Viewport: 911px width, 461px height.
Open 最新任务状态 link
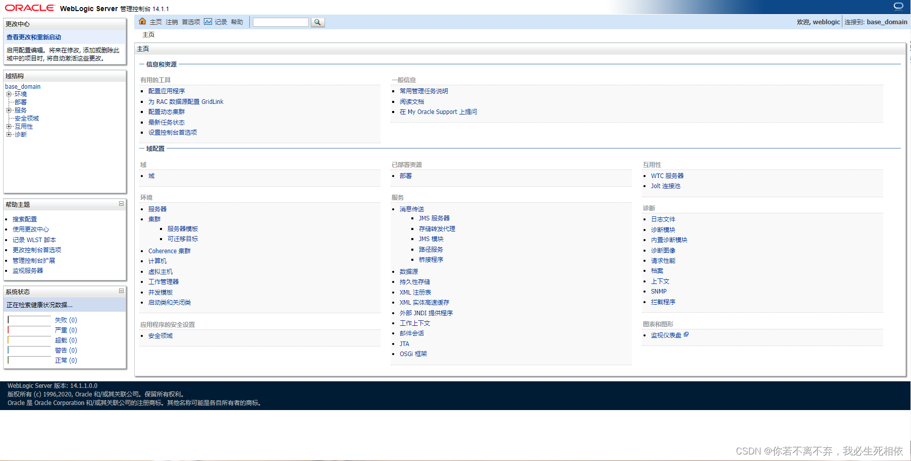(x=167, y=123)
